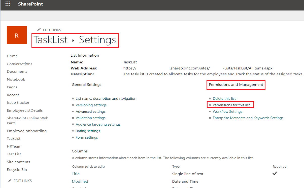
Task: Open EDIT LINKS below Recycle Bin
Action: (x=23, y=181)
